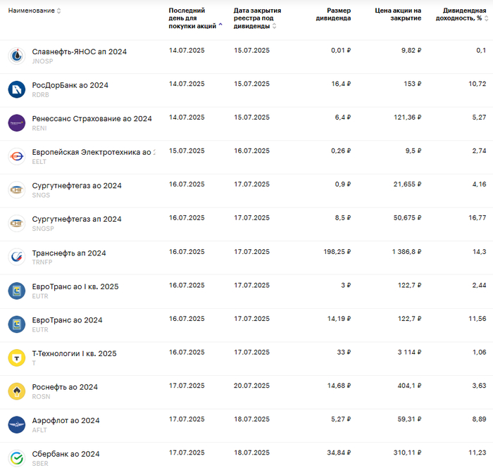Open ЕвроТранс ао I кв. 2025 link

click(x=75, y=286)
